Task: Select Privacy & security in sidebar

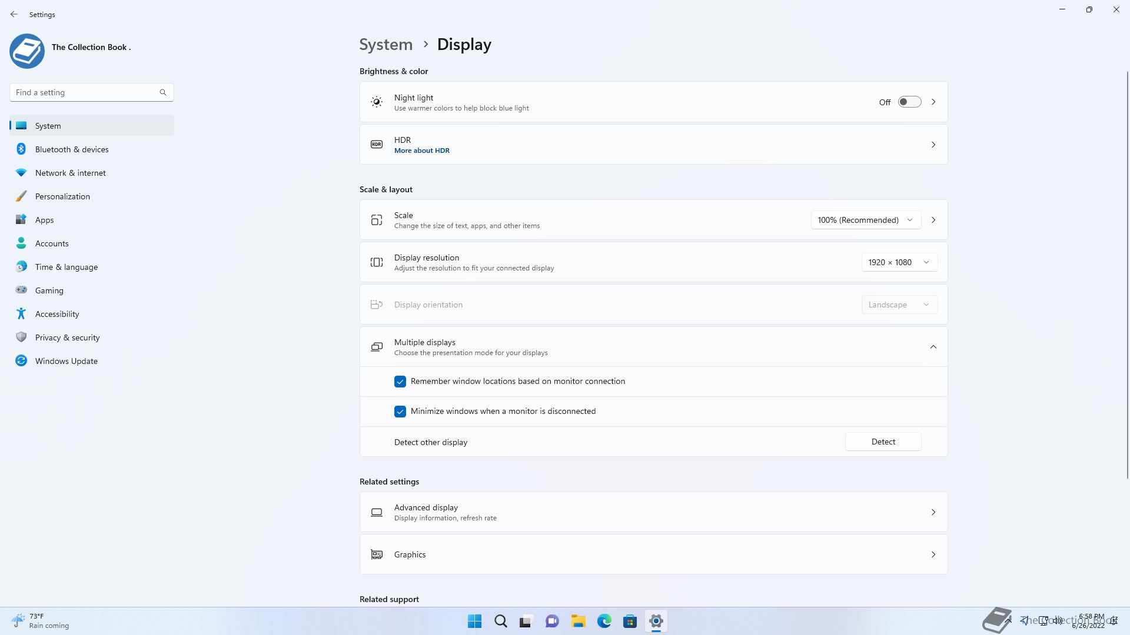Action: (x=67, y=337)
